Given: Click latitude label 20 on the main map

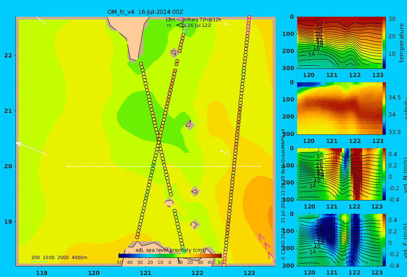Looking at the screenshot, I should point(8,166).
